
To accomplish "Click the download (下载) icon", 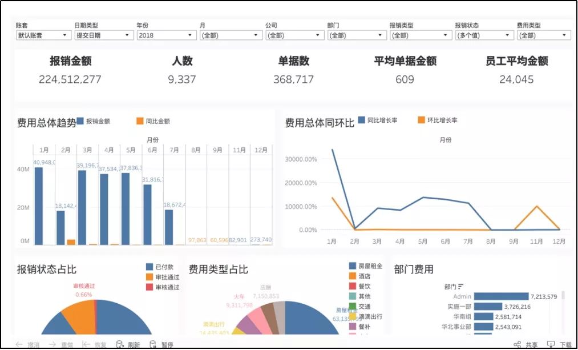I will [551, 344].
